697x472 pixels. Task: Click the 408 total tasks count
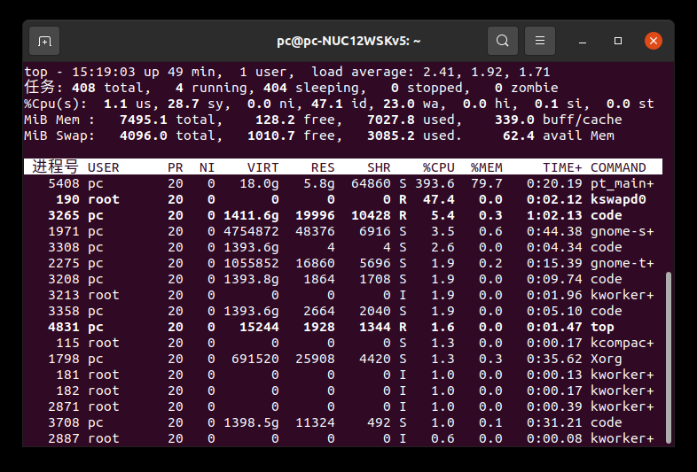[83, 88]
